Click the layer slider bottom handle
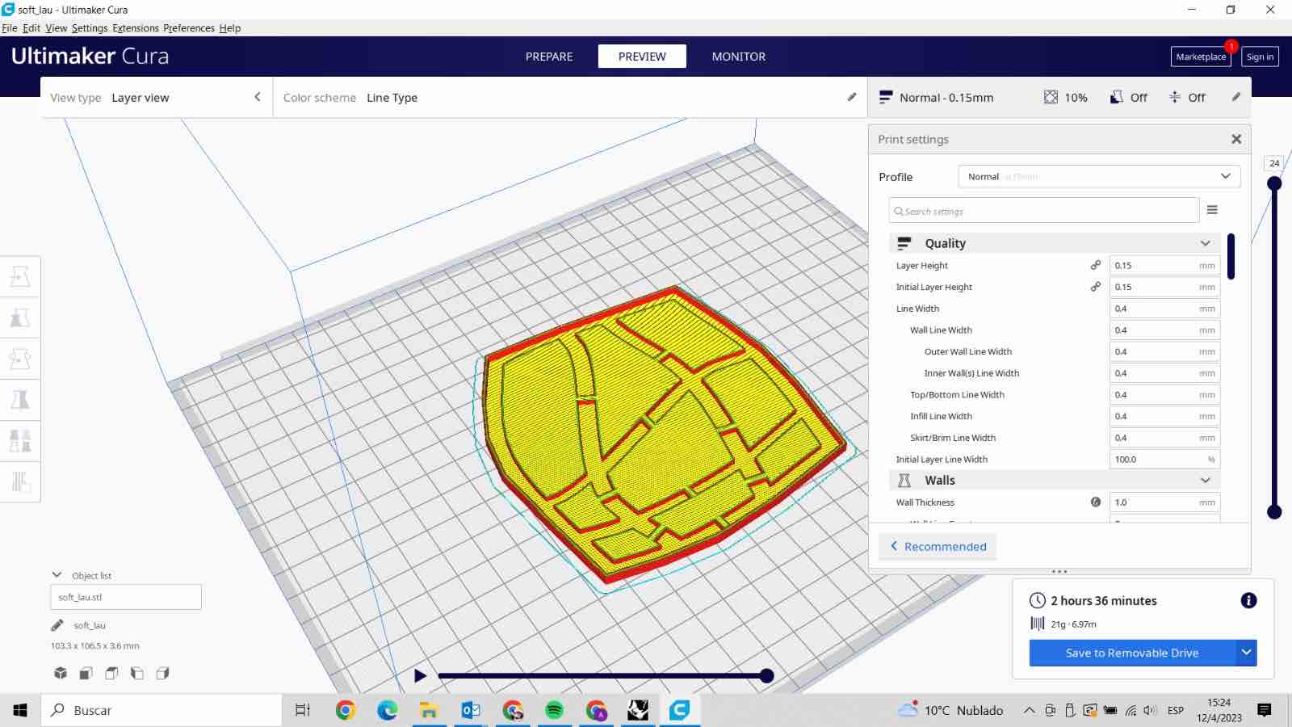This screenshot has width=1292, height=727. pyautogui.click(x=1274, y=511)
